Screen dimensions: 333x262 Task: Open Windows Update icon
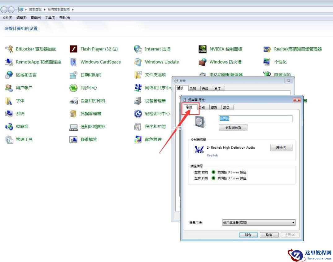click(x=138, y=62)
